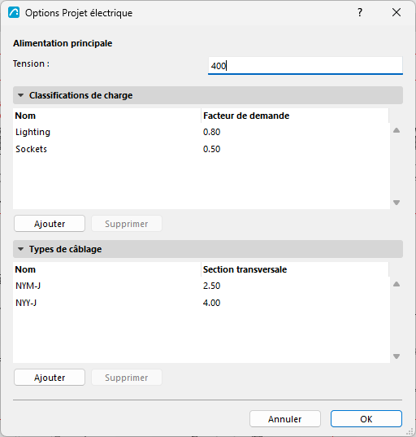This screenshot has width=416, height=437.
Task: Collapse the Classifications de charge section
Action: (x=20, y=95)
